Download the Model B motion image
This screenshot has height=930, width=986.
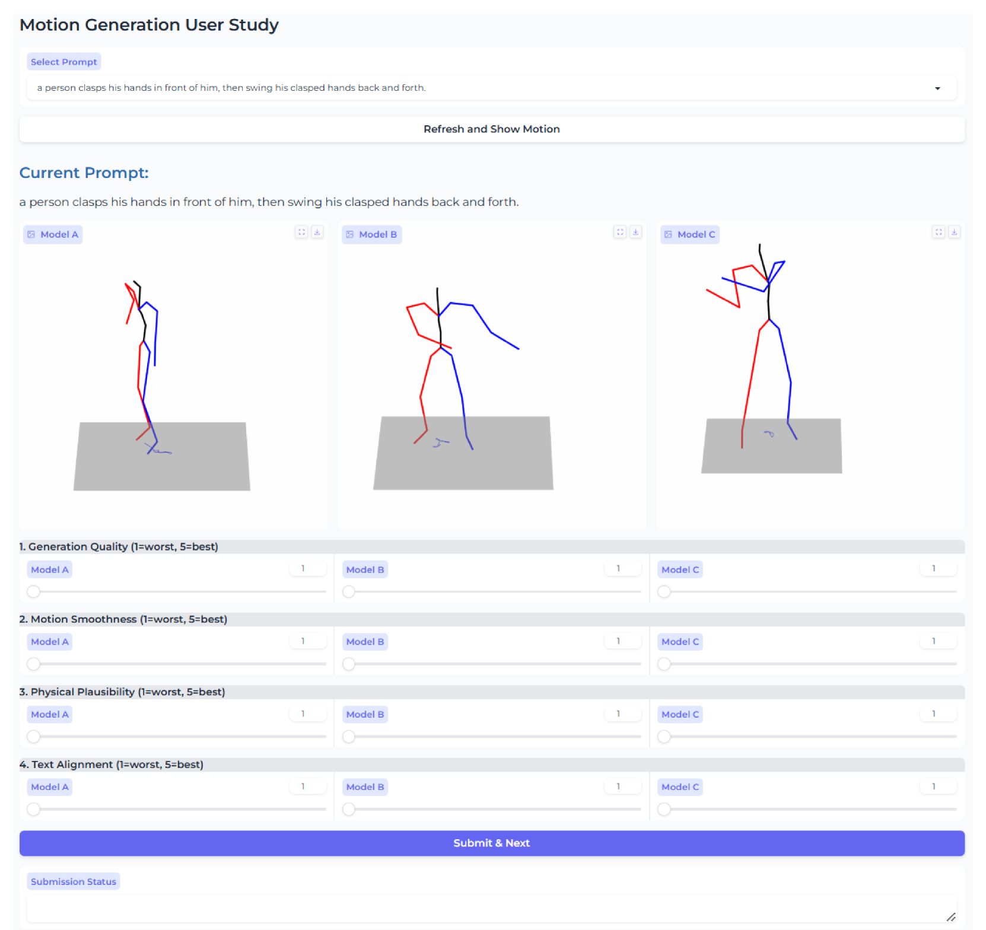point(636,232)
